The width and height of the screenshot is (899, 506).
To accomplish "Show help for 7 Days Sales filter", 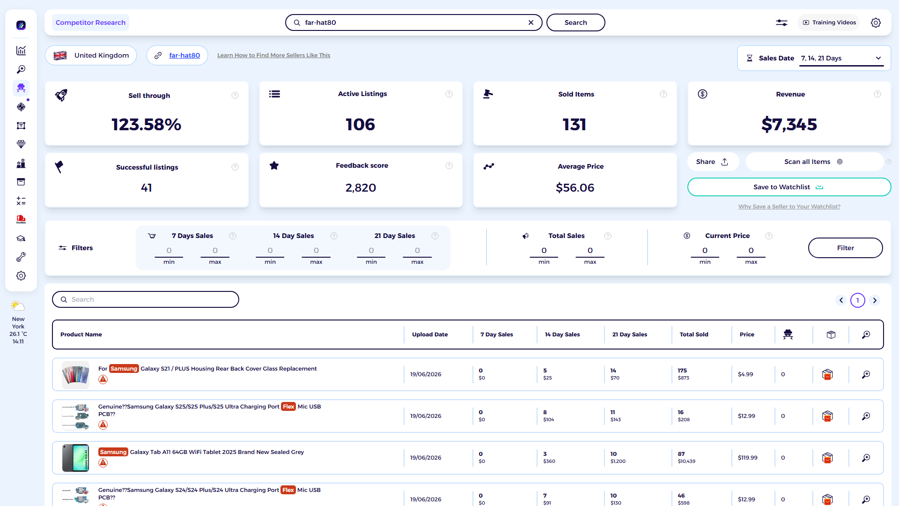I will coord(233,236).
